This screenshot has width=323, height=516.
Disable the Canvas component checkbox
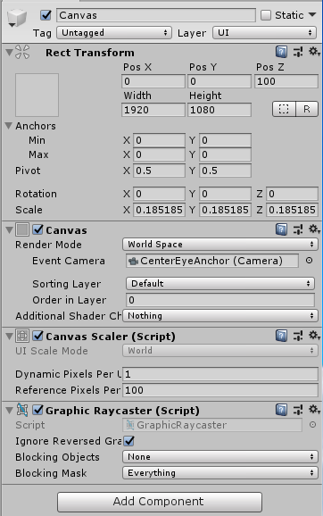pos(37,229)
